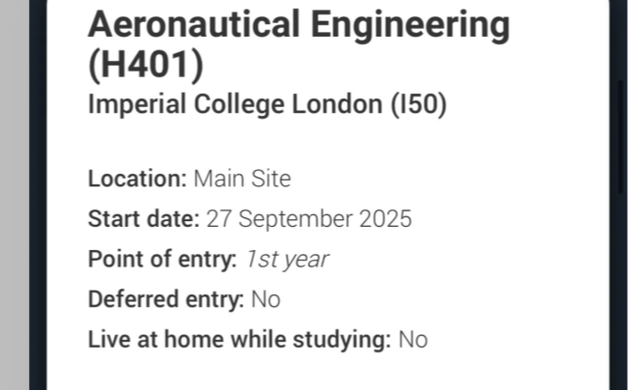
Task: Click the Deferred entry label
Action: click(165, 299)
